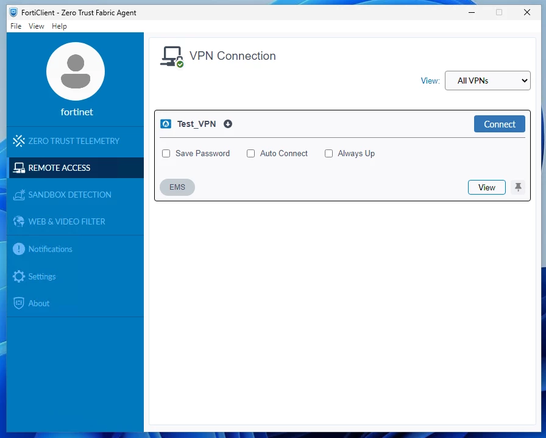Click the Test_VPN connection name
Viewport: 546px width, 438px height.
(196, 124)
